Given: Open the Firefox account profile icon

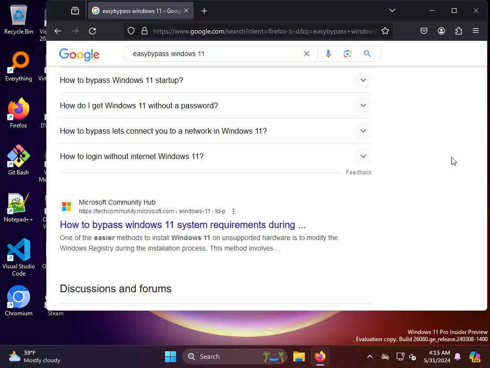Looking at the screenshot, I should (x=441, y=31).
